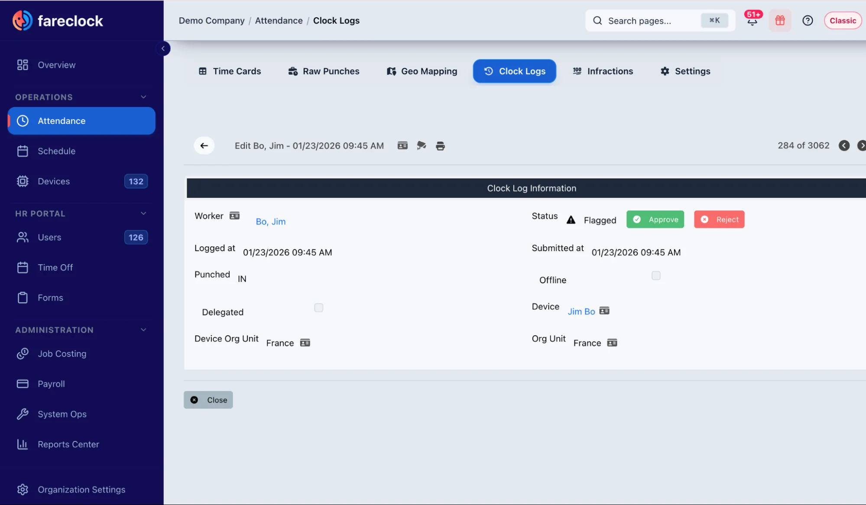Open Schedule in the sidebar
This screenshot has width=866, height=505.
coord(81,151)
